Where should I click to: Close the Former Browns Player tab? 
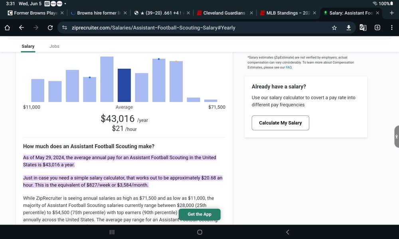point(62,13)
